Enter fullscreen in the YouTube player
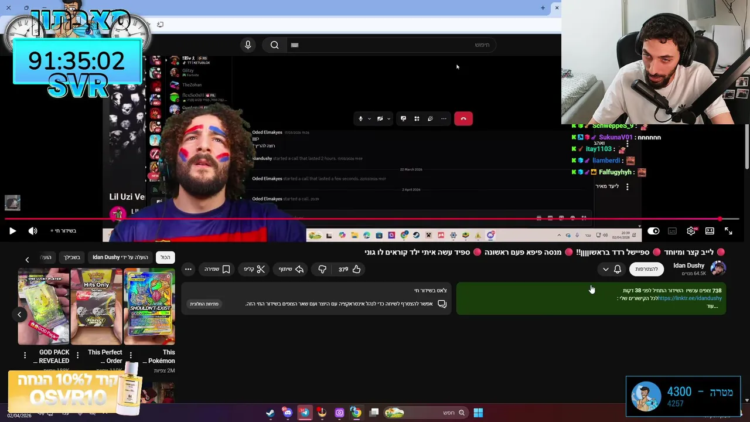The image size is (750, 422). [728, 231]
